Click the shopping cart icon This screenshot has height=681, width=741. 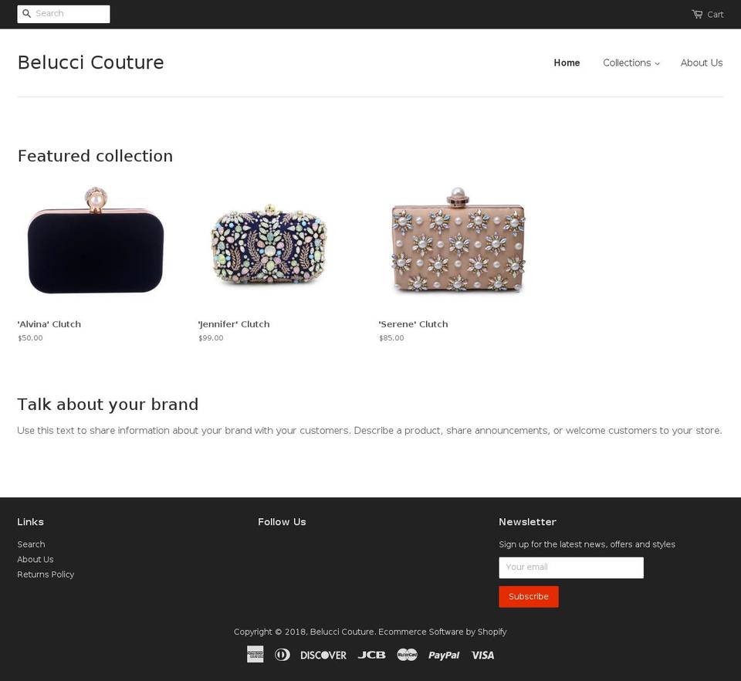tap(697, 14)
